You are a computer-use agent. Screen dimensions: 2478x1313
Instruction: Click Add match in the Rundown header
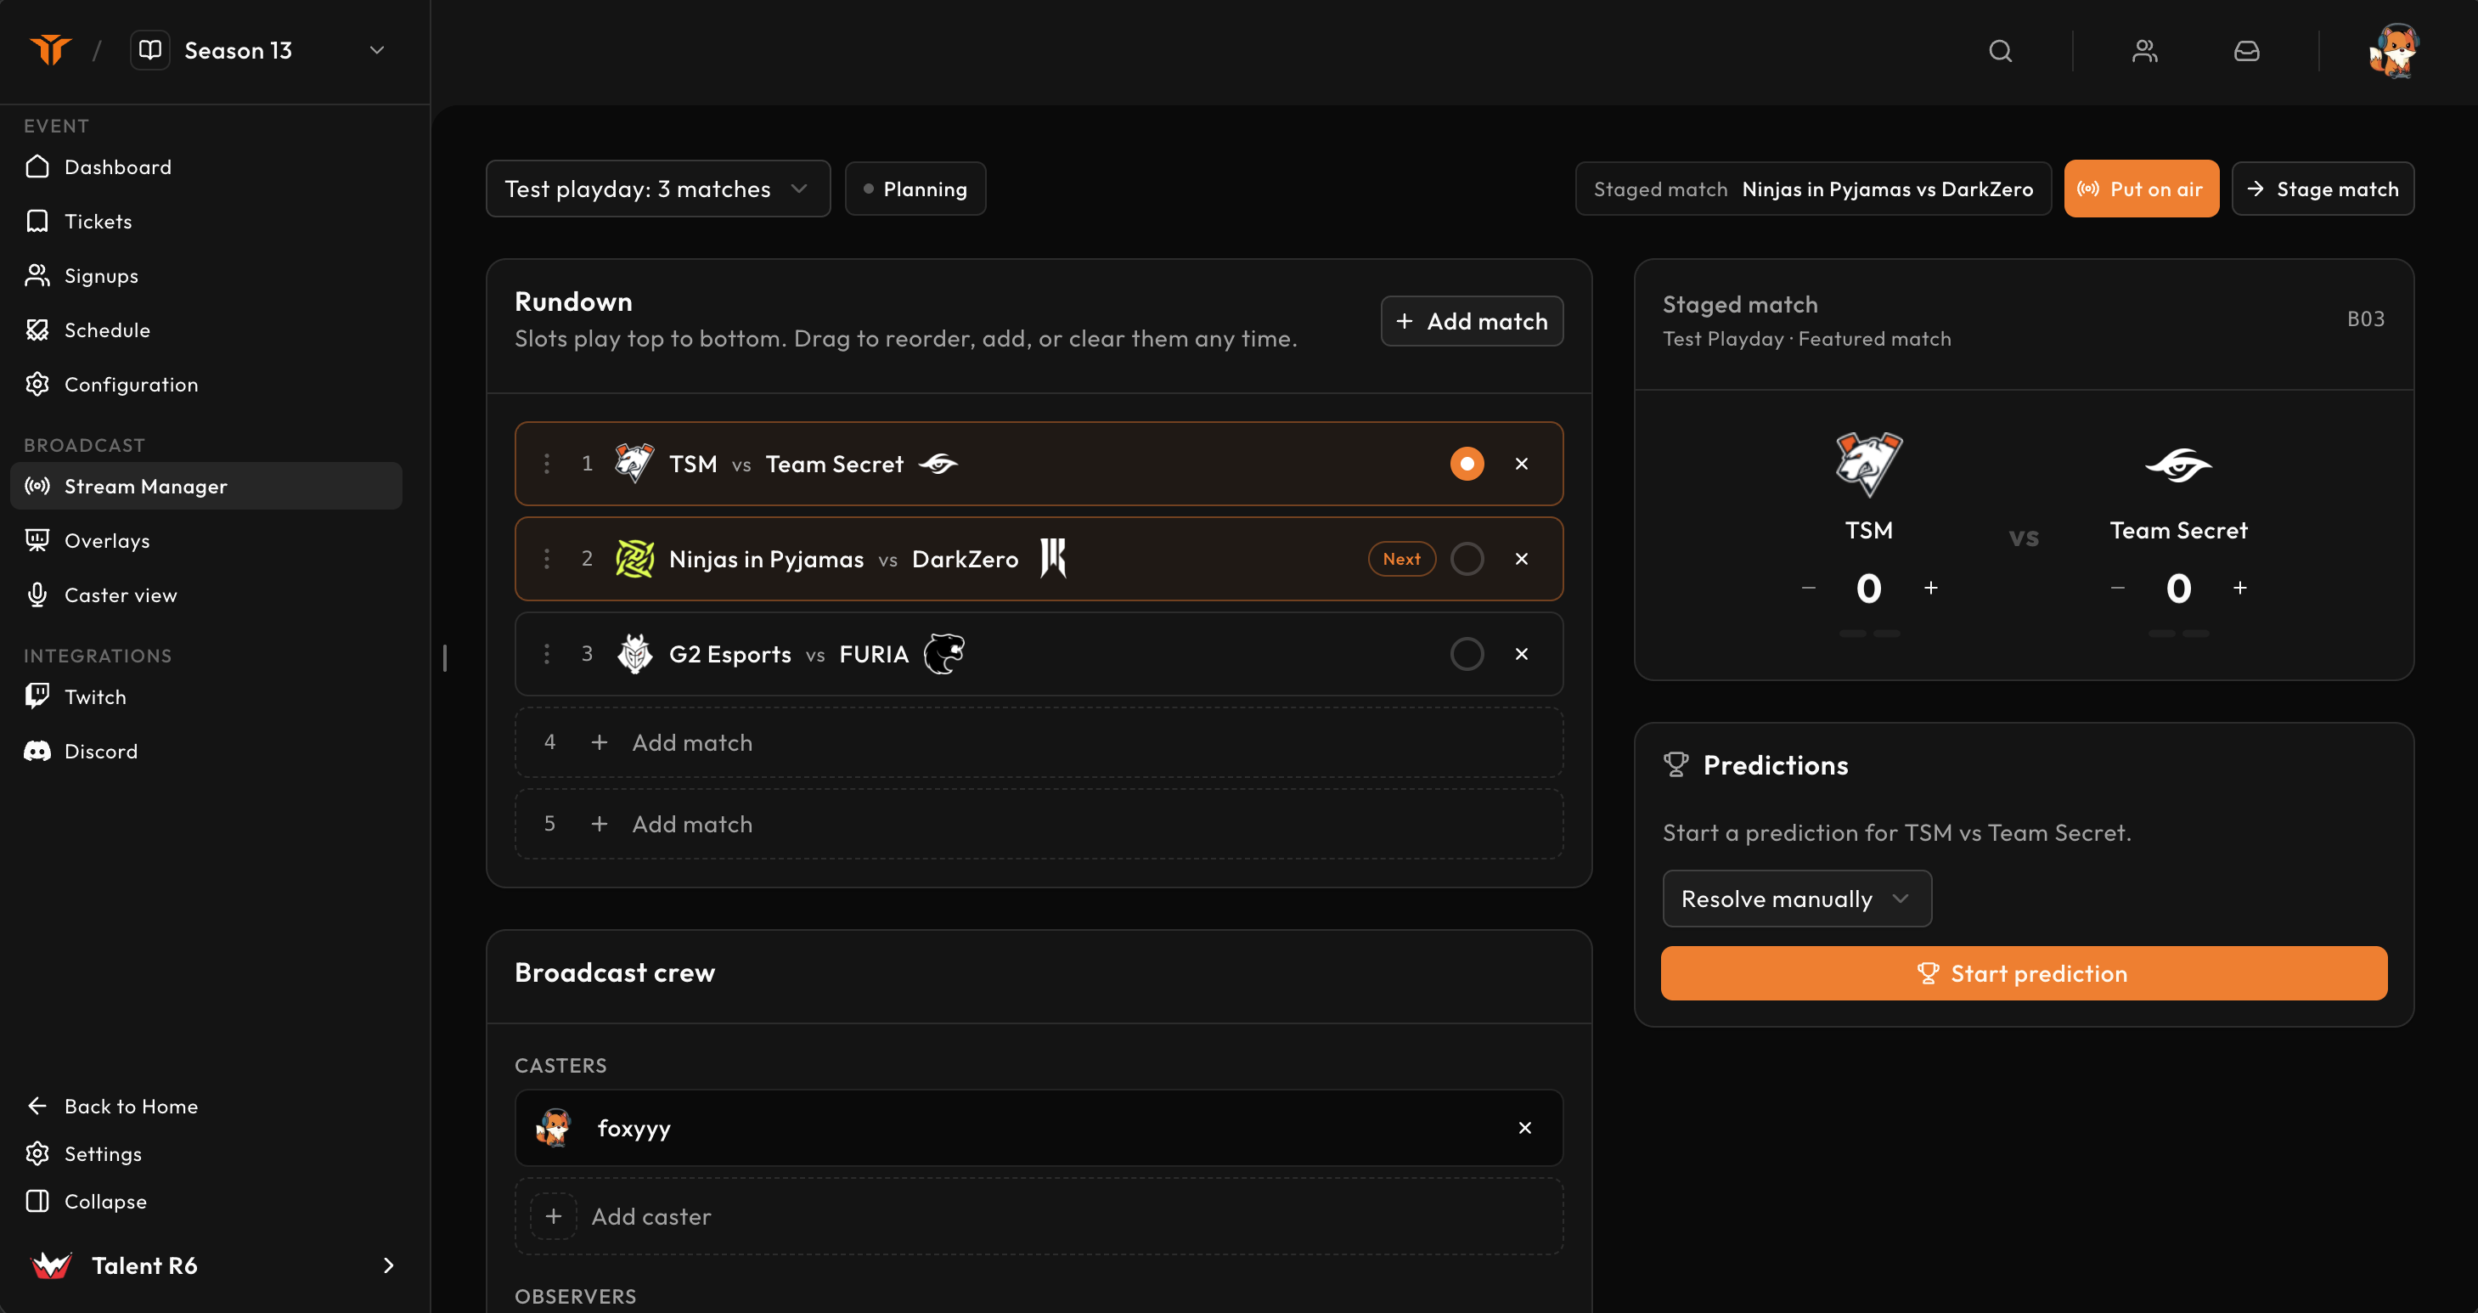pyautogui.click(x=1472, y=321)
